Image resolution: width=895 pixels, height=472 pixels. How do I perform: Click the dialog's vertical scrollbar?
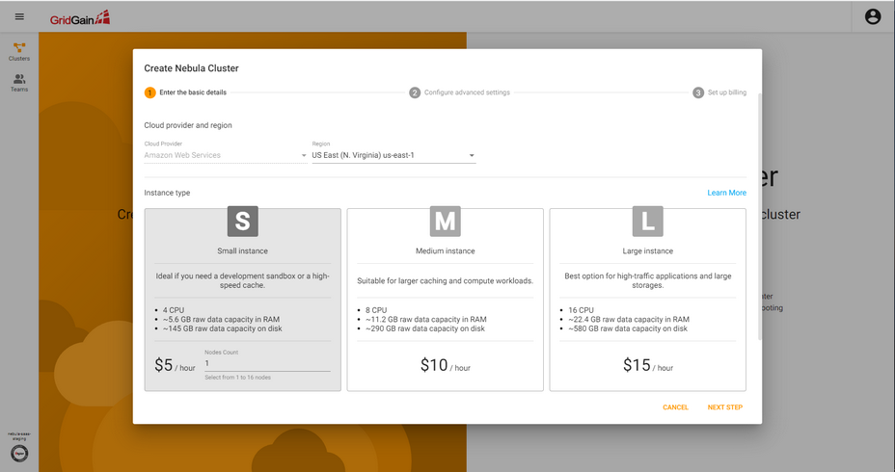[x=759, y=217]
